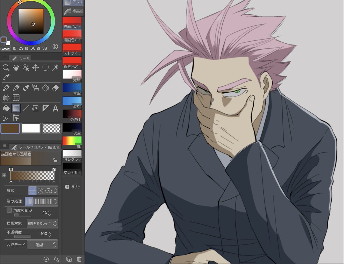
Task: Select the Blend color drops tool
Action: coord(6,97)
